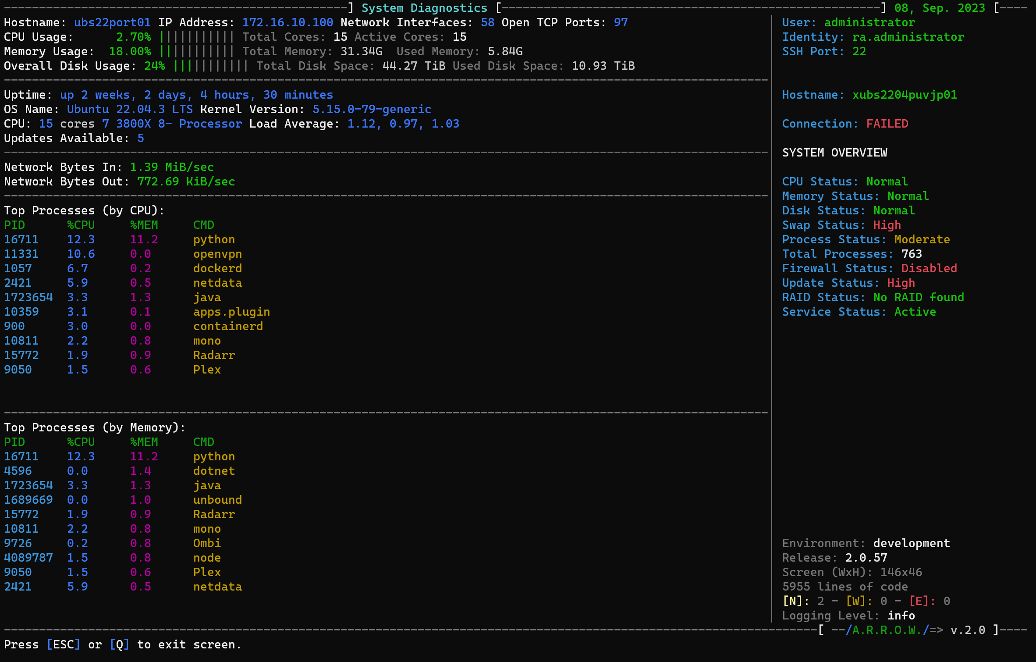
Task: Click the %MEM column header in Memory table
Action: pyautogui.click(x=144, y=442)
